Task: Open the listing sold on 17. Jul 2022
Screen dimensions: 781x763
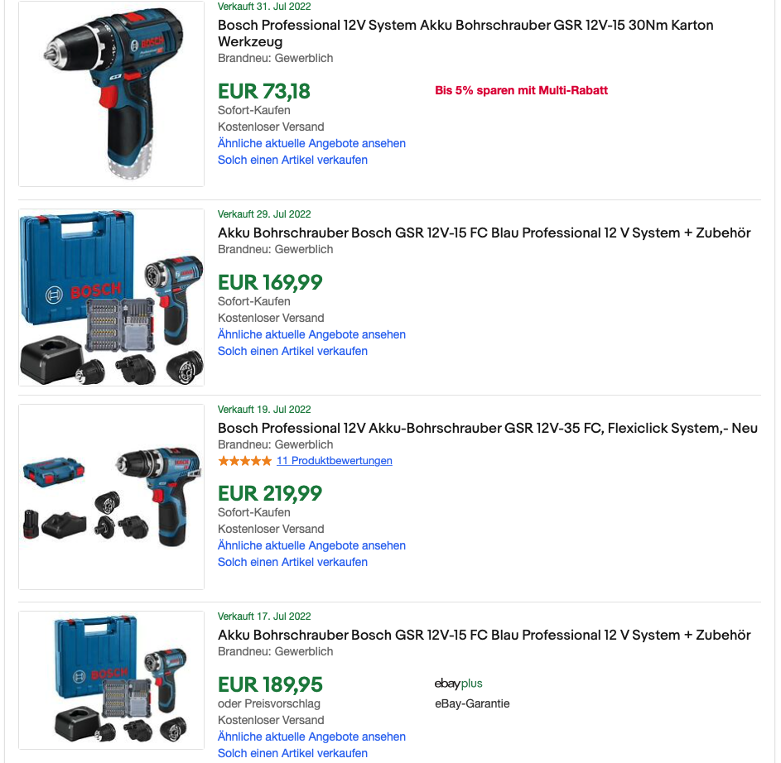Action: tap(484, 635)
